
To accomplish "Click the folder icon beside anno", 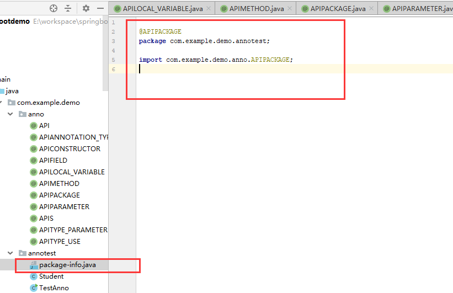I will tap(23, 114).
